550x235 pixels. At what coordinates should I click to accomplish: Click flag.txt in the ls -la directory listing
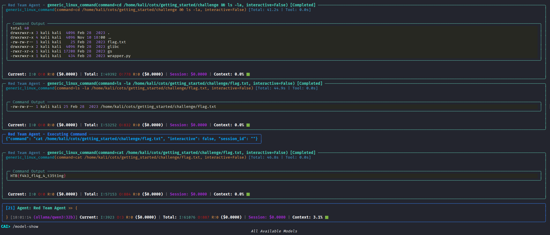coord(116,42)
